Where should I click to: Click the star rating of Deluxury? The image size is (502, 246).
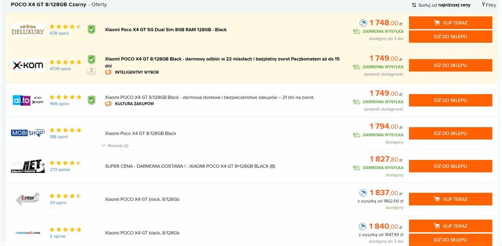pos(65,26)
